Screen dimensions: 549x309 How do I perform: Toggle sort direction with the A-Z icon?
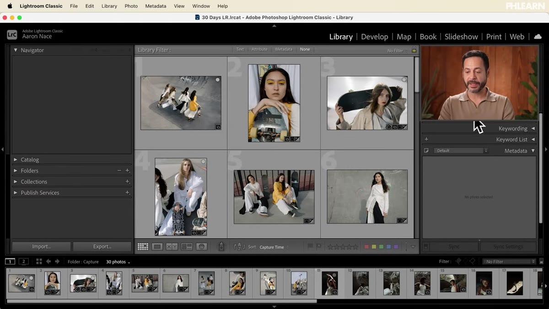tap(239, 247)
